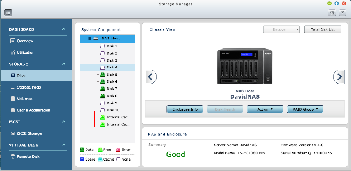Show the next chassis with right arrow
351x171 pixels.
(339, 77)
